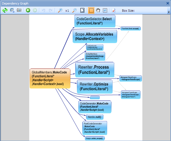Reset zoom with x1 button
Image resolution: width=171 pixels, height=141 pixels.
pos(67,11)
